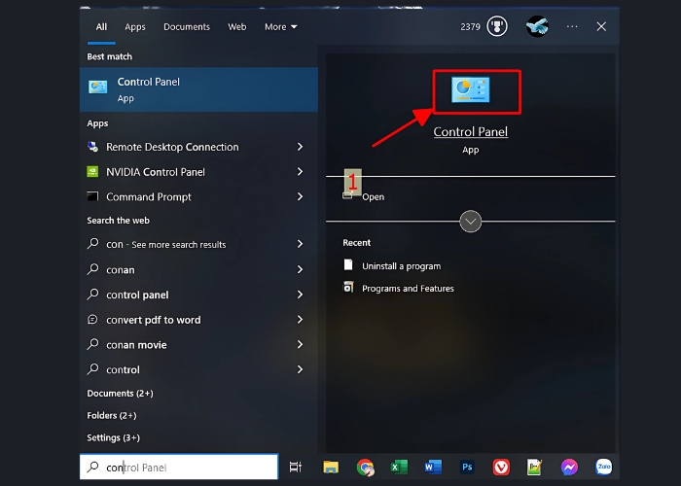This screenshot has height=486, width=681.
Task: Click the large Control Panel app icon
Action: [471, 90]
